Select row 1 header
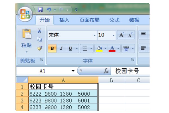 pos(22,87)
